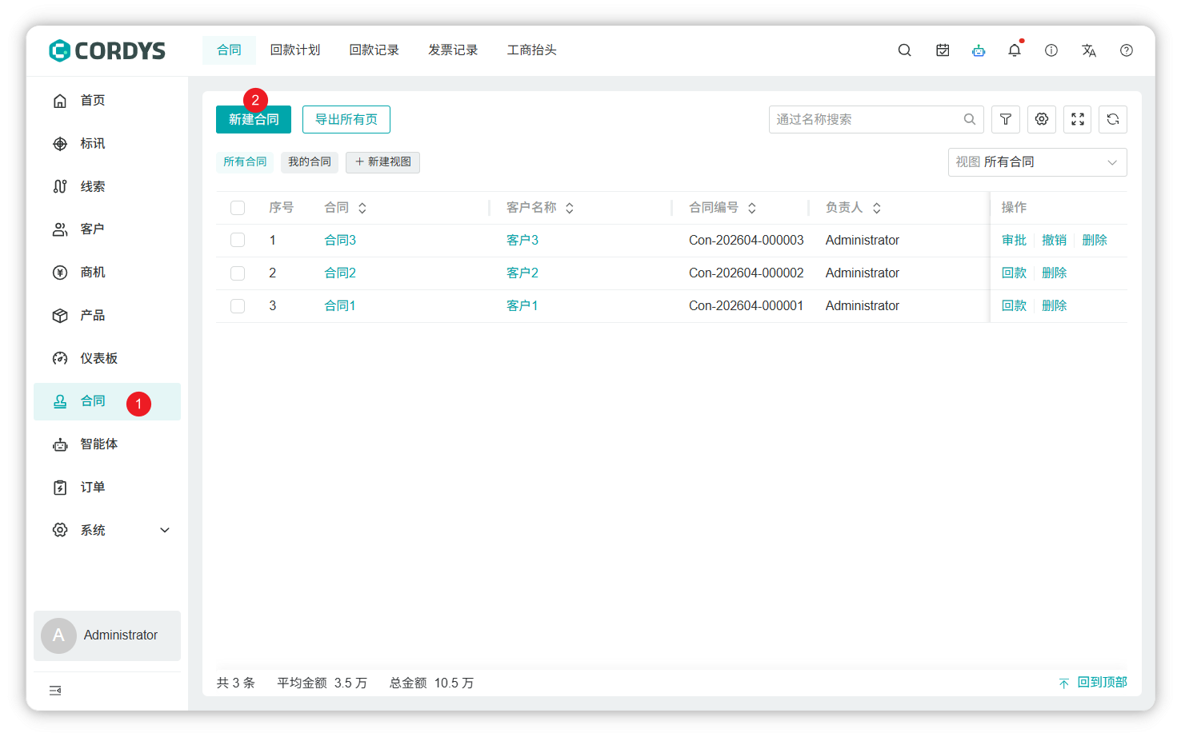Sort by the 合同编号 column

pyautogui.click(x=752, y=208)
